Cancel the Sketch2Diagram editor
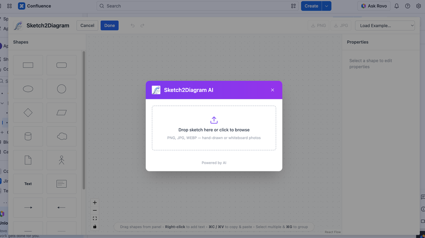 tap(87, 25)
